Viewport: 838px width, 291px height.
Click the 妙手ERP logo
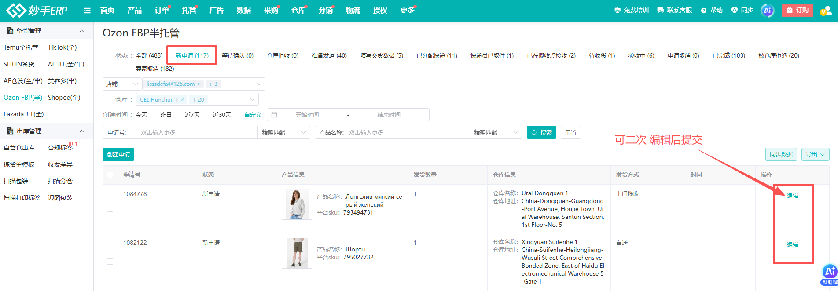point(37,10)
